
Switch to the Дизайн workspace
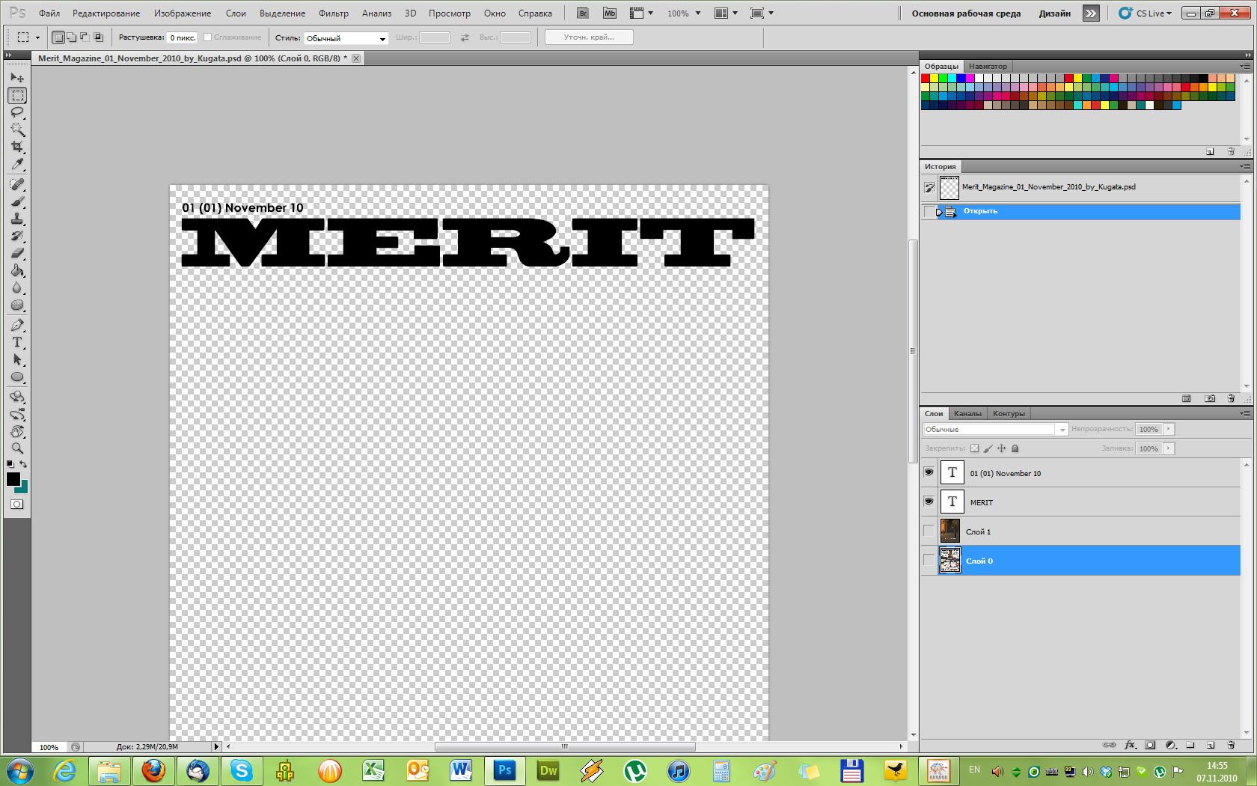click(x=1054, y=13)
